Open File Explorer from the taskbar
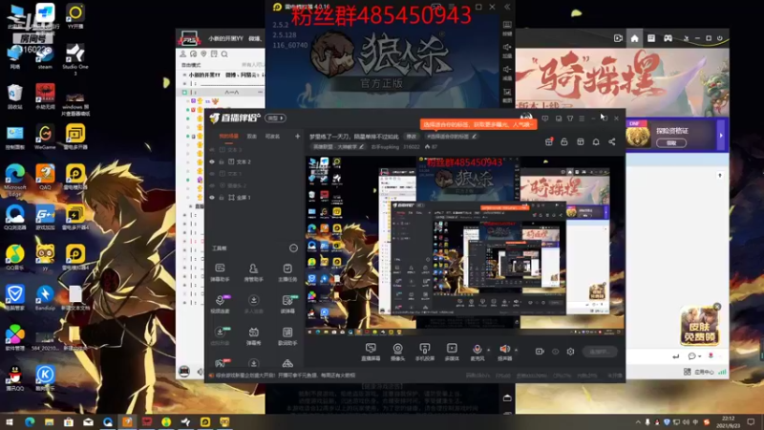764x430 pixels. tap(50, 422)
